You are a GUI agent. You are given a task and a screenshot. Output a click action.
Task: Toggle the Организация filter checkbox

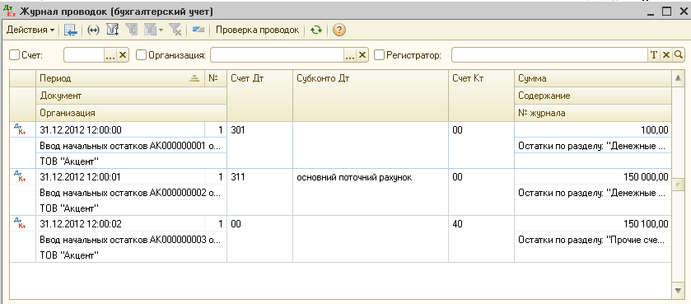coord(142,55)
